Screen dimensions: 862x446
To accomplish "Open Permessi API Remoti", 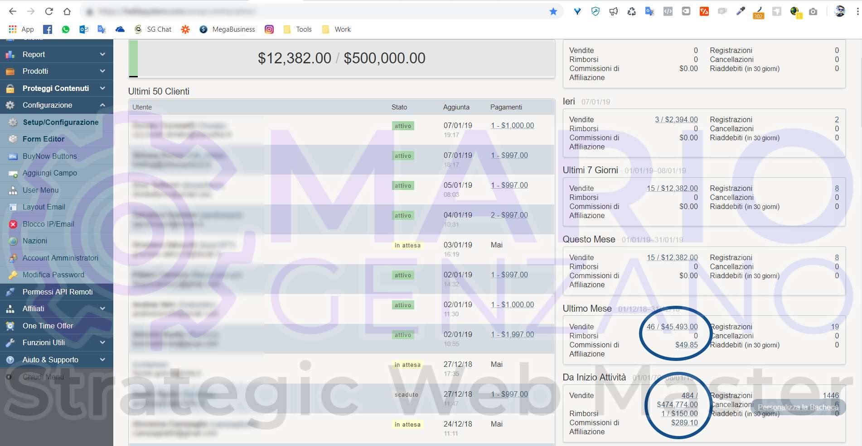I will point(57,292).
